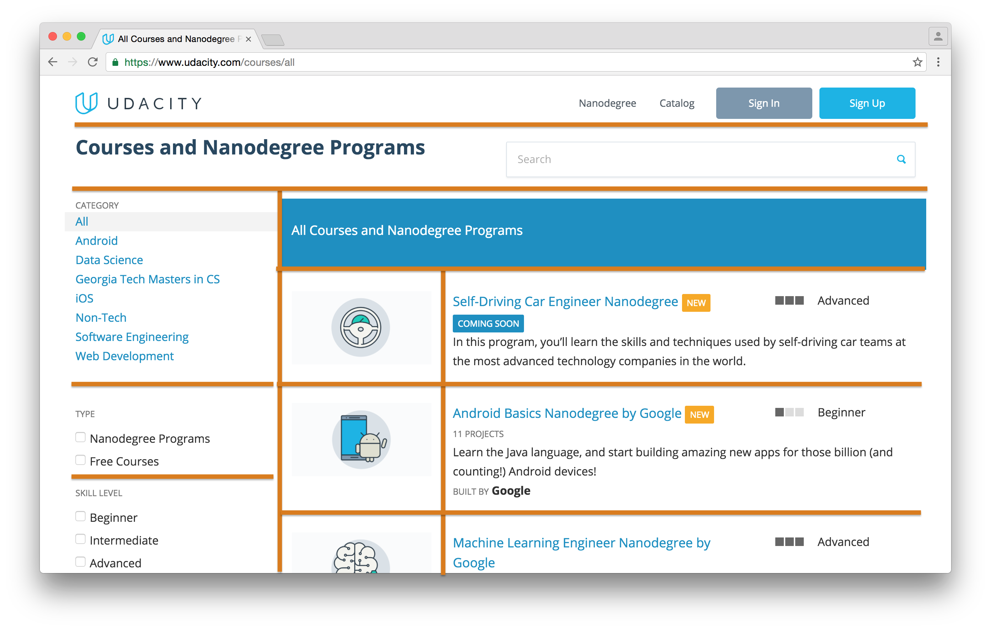Open Self-Driving Car Engineer Nanodegree link
The width and height of the screenshot is (991, 630).
click(x=565, y=301)
